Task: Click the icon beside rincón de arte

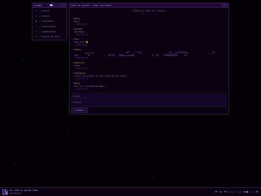Action: point(36,37)
